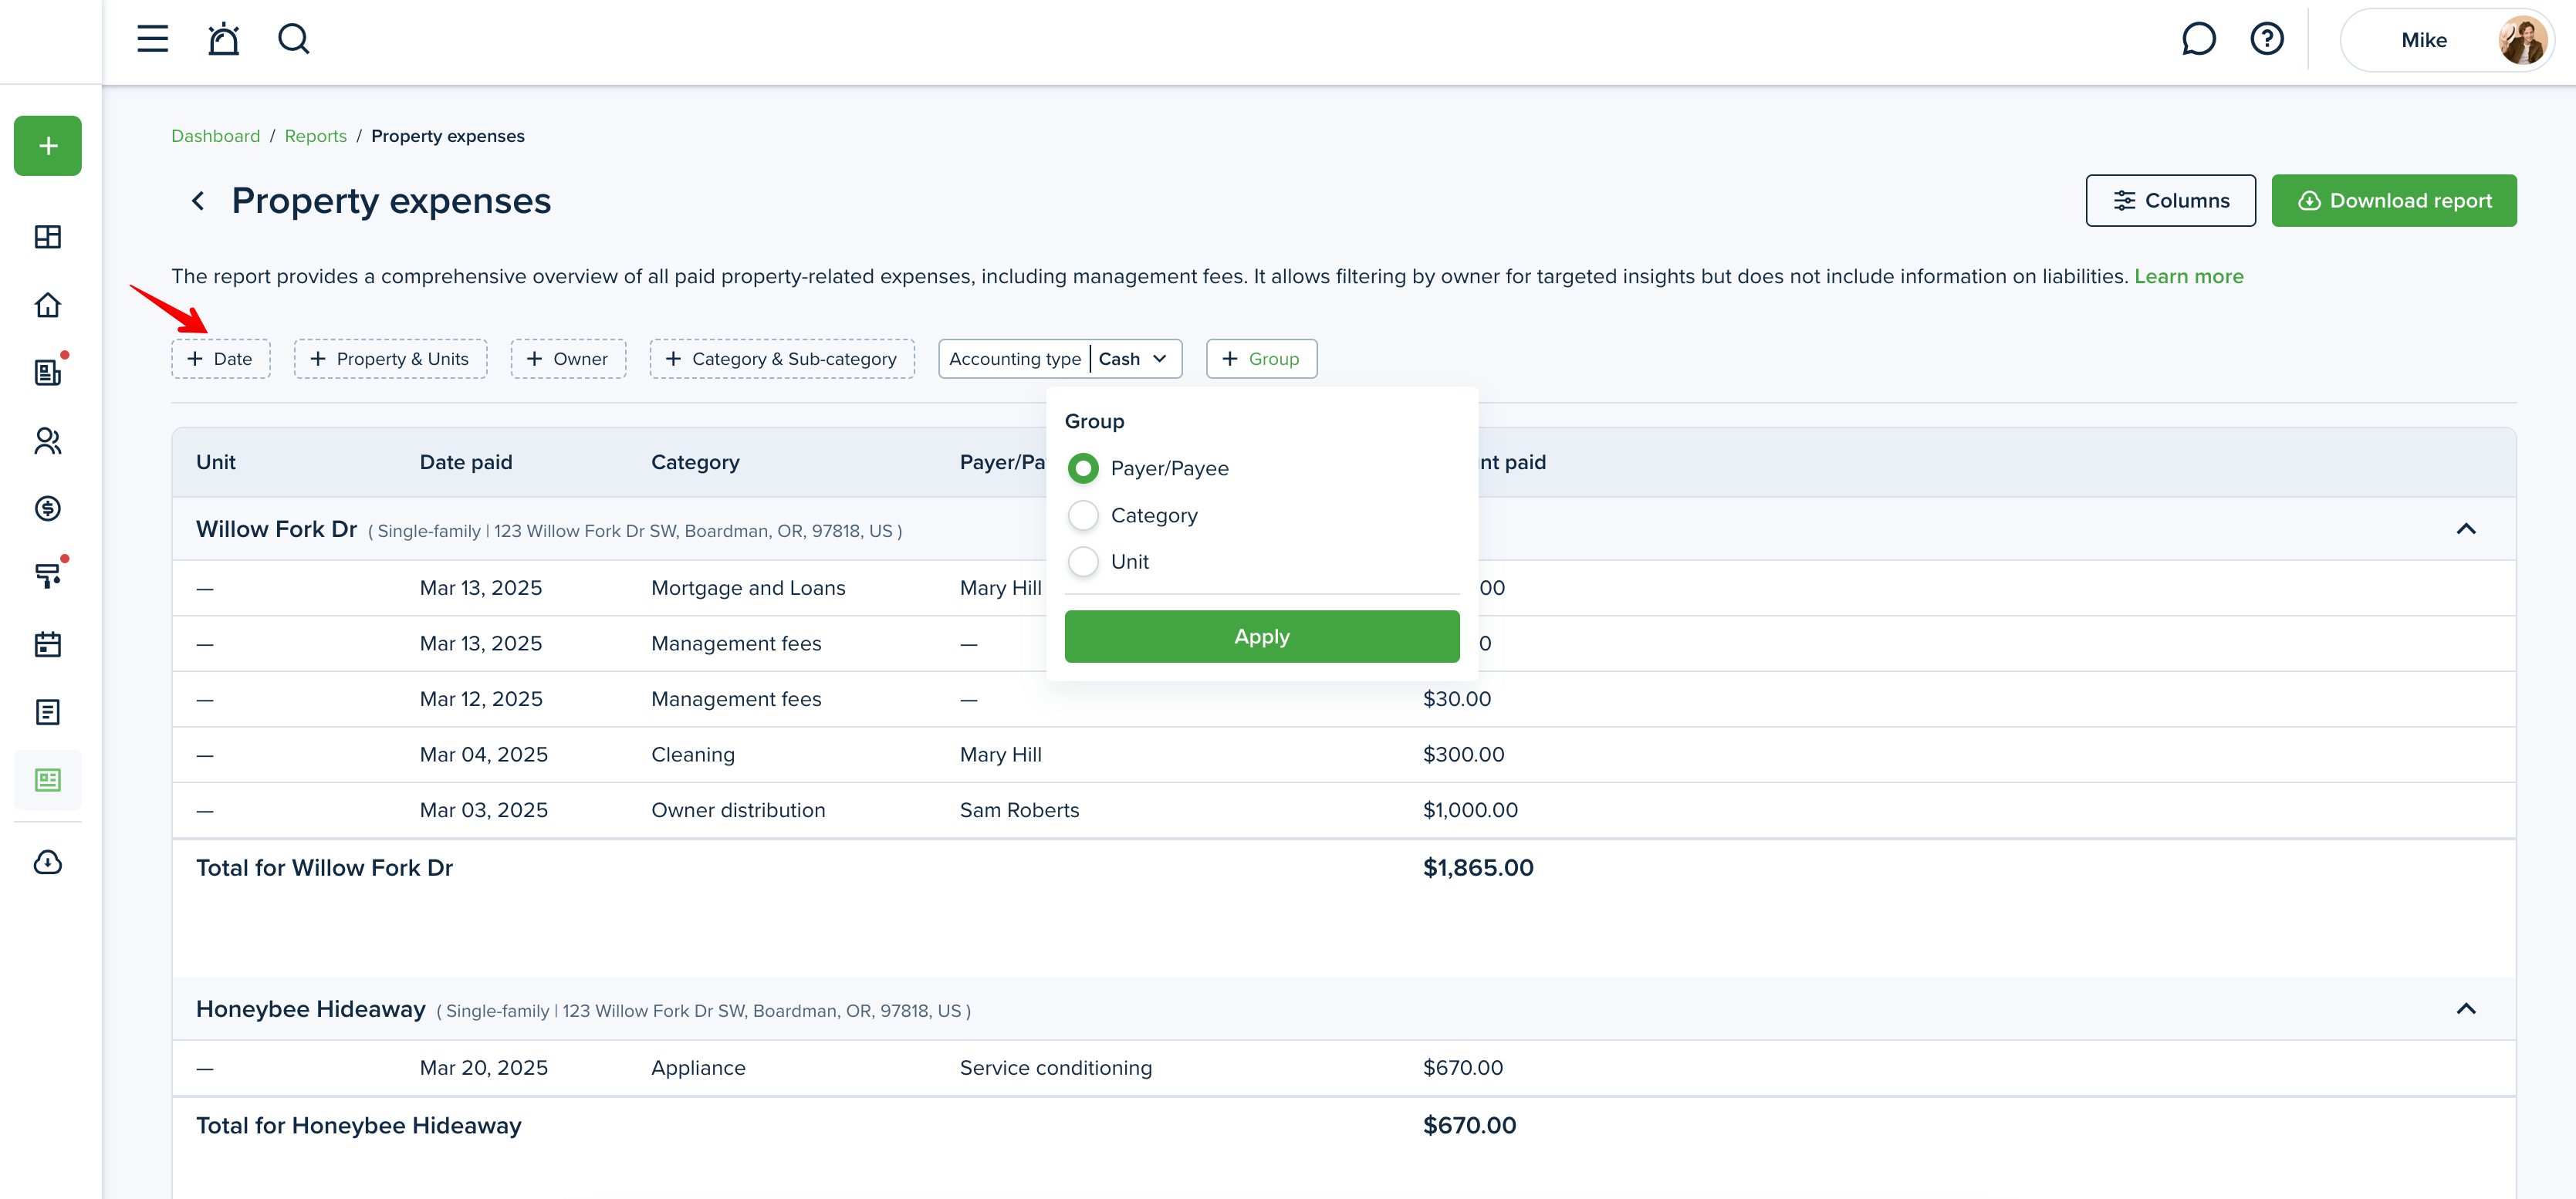Add the Owner filter
Viewport: 2576px width, 1199px height.
click(569, 359)
